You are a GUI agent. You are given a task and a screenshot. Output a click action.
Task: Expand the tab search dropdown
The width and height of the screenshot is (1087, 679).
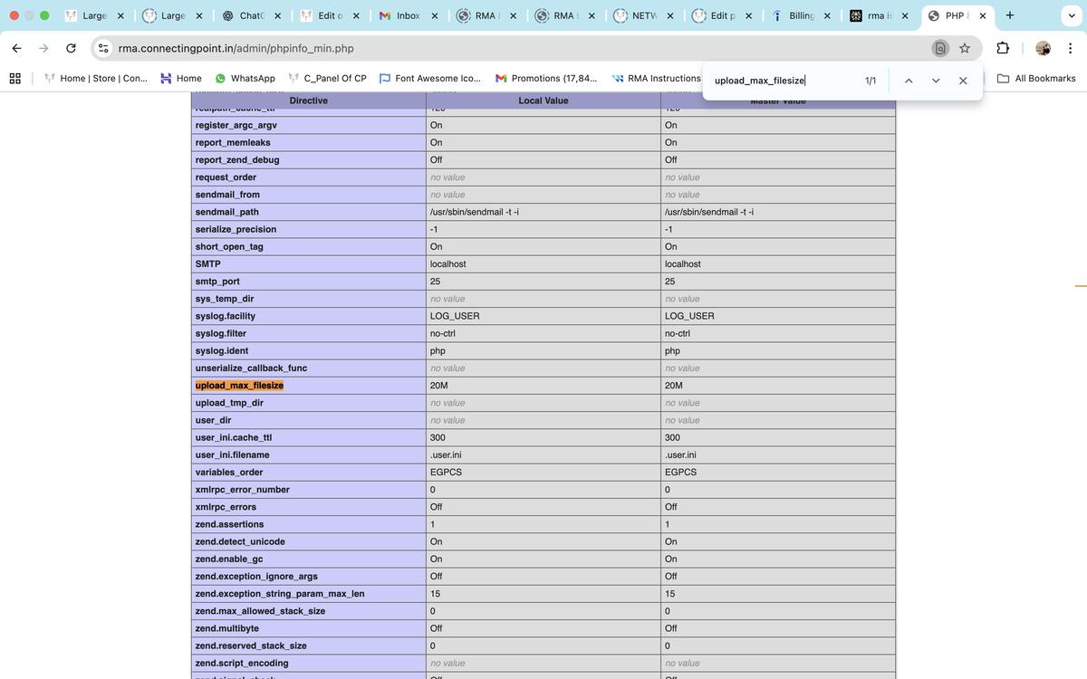pyautogui.click(x=1072, y=15)
